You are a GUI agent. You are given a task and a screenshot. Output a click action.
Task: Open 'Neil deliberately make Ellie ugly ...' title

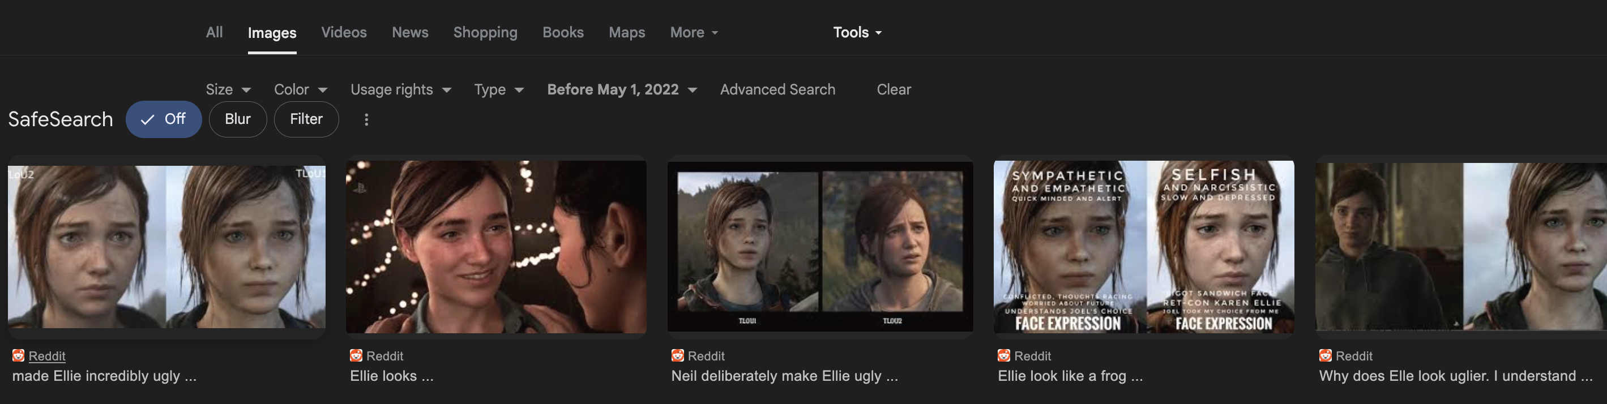tap(784, 376)
